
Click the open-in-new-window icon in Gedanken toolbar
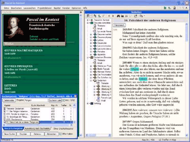tap(135, 16)
